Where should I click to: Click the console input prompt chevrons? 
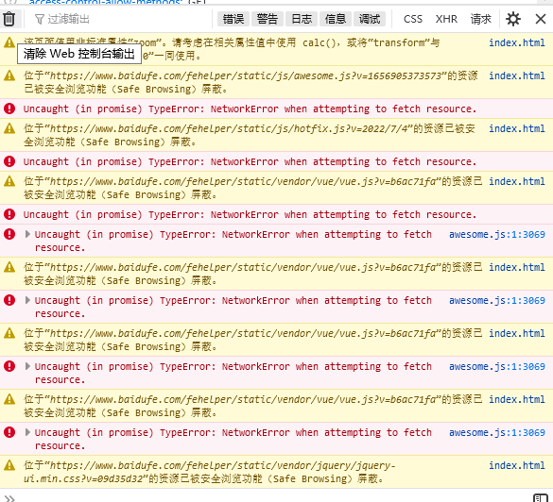(10, 498)
